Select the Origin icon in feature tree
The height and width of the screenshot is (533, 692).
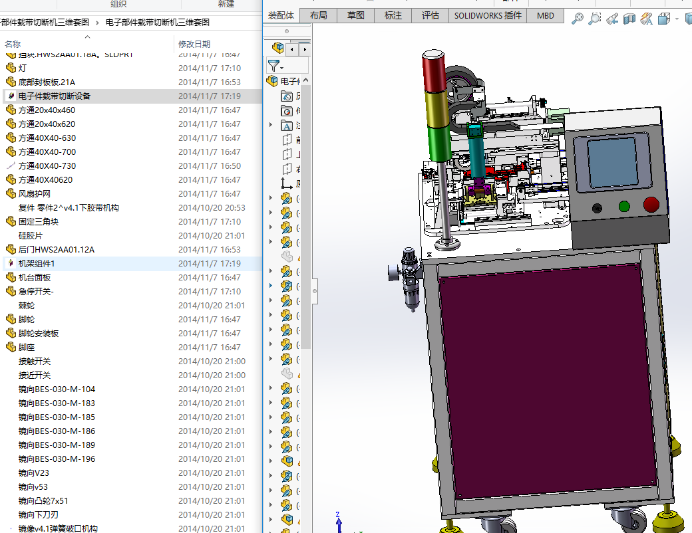click(x=287, y=183)
